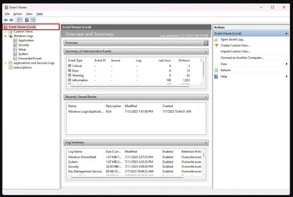The image size is (293, 197).
Task: Open the Overview section dropdown button
Action: (x=206, y=43)
